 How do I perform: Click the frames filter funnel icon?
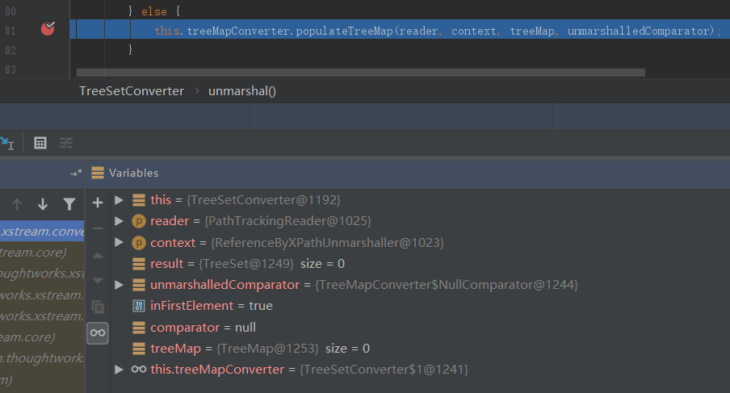(x=69, y=204)
